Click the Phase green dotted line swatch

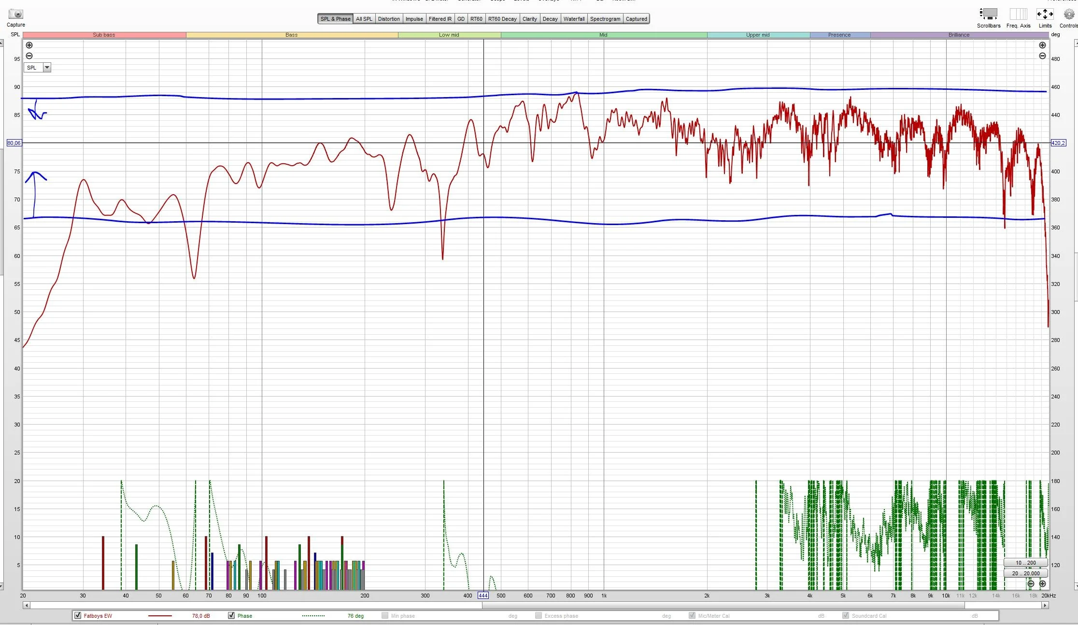pos(313,616)
